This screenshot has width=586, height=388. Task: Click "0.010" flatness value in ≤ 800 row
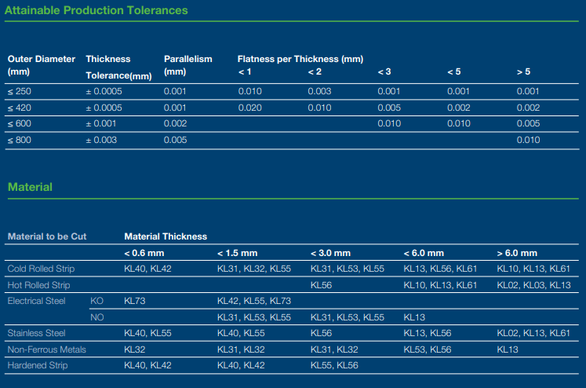coord(529,140)
